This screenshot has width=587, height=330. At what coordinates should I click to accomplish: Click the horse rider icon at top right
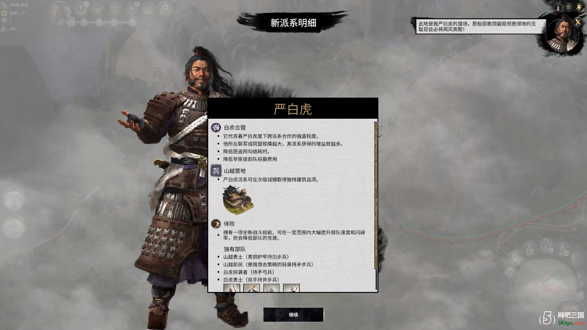click(x=579, y=7)
